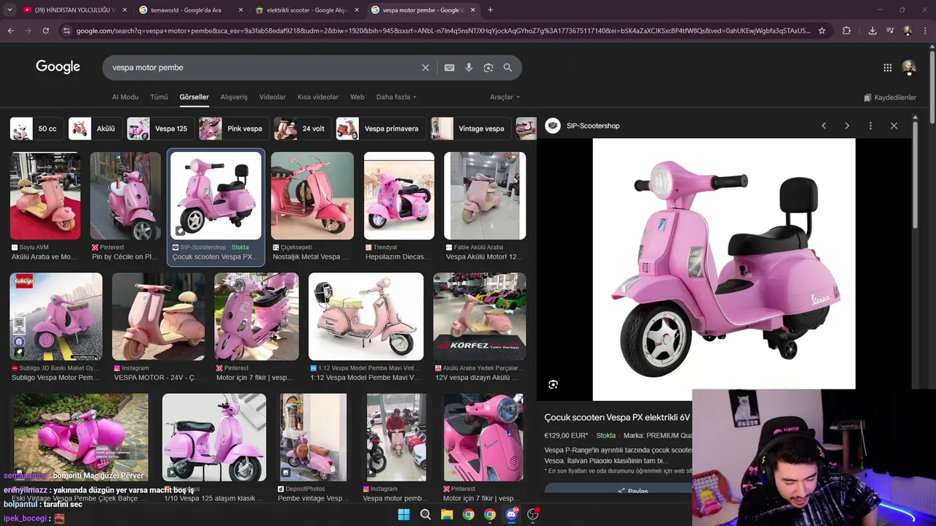
Task: Open Windows Start menu
Action: pos(404,514)
